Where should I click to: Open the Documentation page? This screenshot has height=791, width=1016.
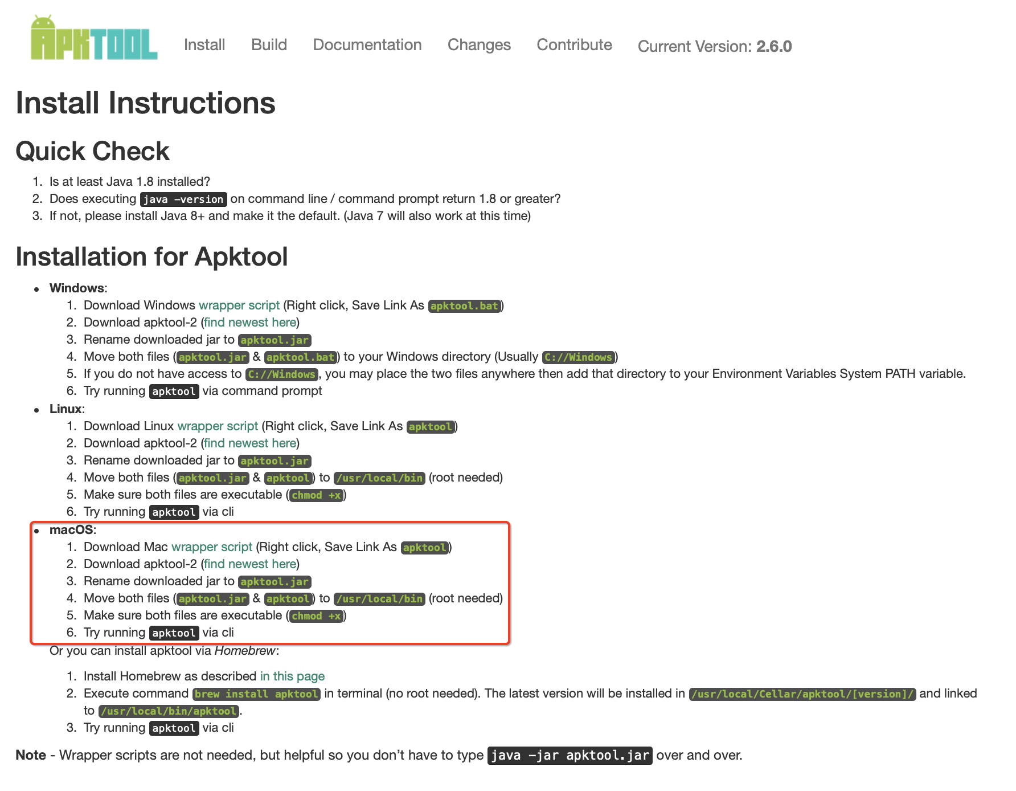[367, 45]
